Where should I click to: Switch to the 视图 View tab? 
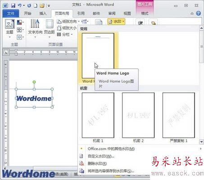(127, 13)
